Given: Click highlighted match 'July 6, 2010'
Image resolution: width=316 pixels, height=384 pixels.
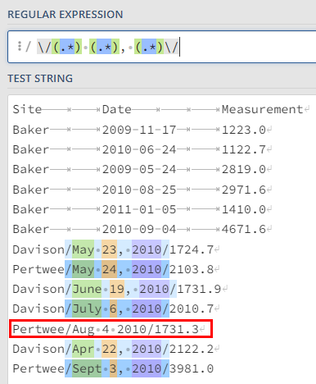Looking at the screenshot, I should (x=117, y=309).
